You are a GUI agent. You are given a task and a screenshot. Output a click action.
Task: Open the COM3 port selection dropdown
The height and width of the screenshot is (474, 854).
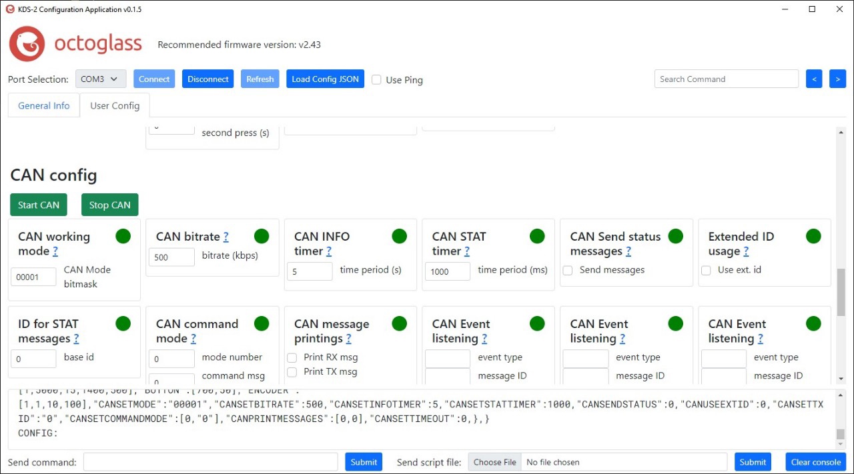(101, 79)
